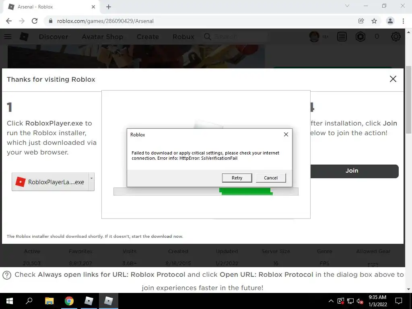The width and height of the screenshot is (412, 309).
Task: Close the Thanks for visiting Roblox popup
Action: (393, 79)
